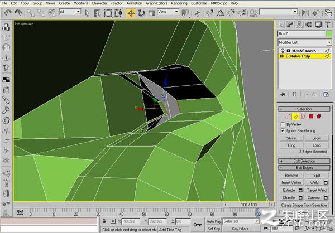Click the Box01 object color swatch
This screenshot has width=335, height=233.
click(x=329, y=33)
